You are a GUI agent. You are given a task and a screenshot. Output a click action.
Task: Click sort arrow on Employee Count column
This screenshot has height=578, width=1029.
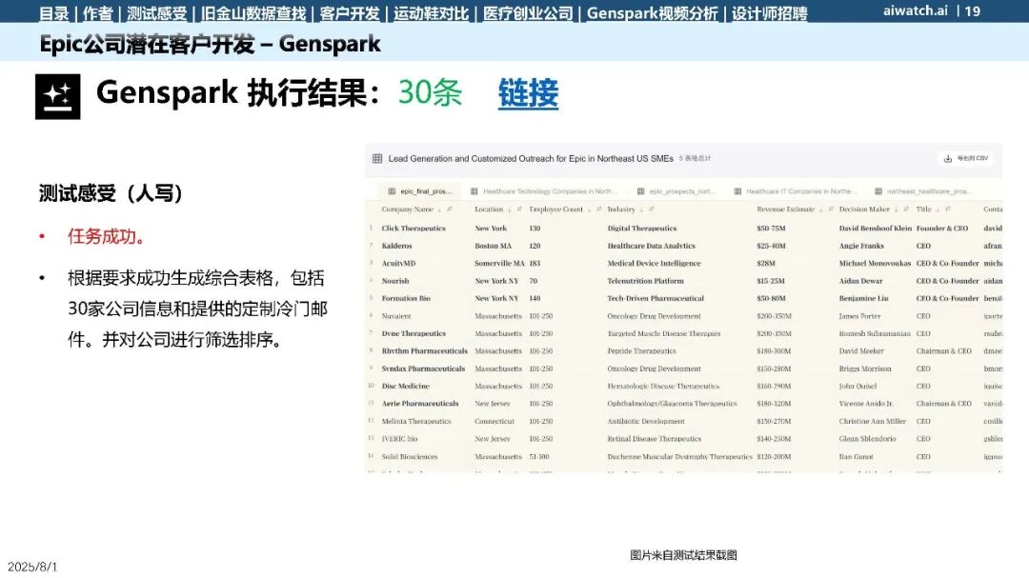click(589, 209)
